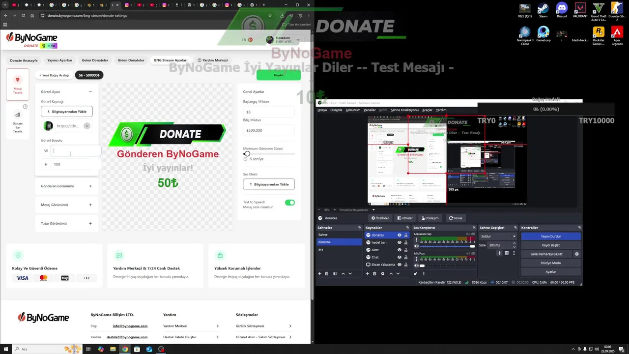Click the OBS Yenile refresh button
Viewport: 629px width, 354px height.
[456, 218]
